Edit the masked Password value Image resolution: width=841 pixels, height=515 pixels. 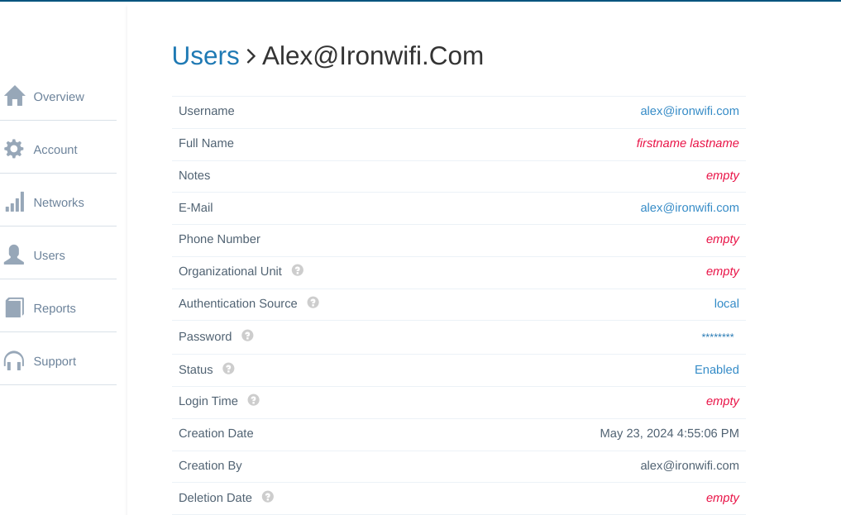717,336
